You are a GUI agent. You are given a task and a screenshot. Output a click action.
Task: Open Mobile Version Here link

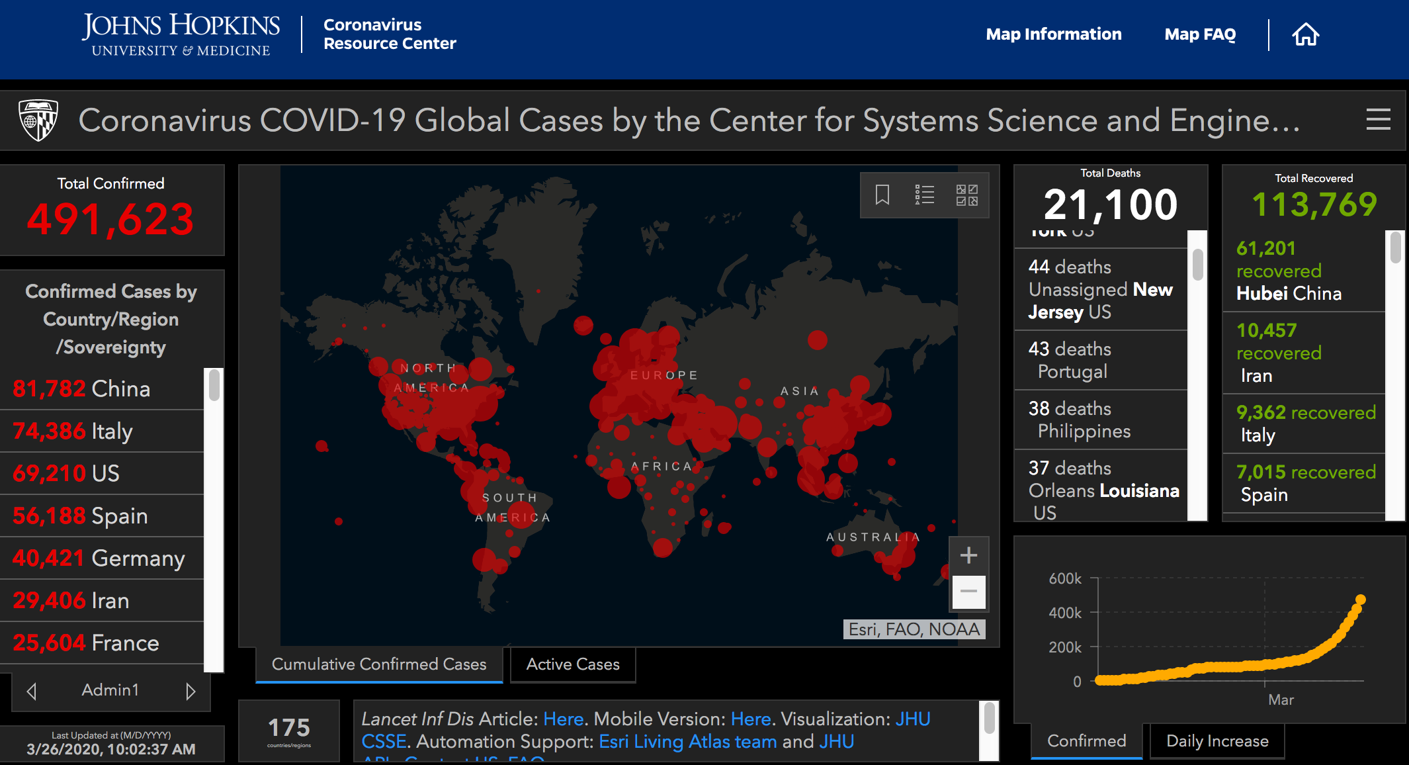(x=751, y=719)
